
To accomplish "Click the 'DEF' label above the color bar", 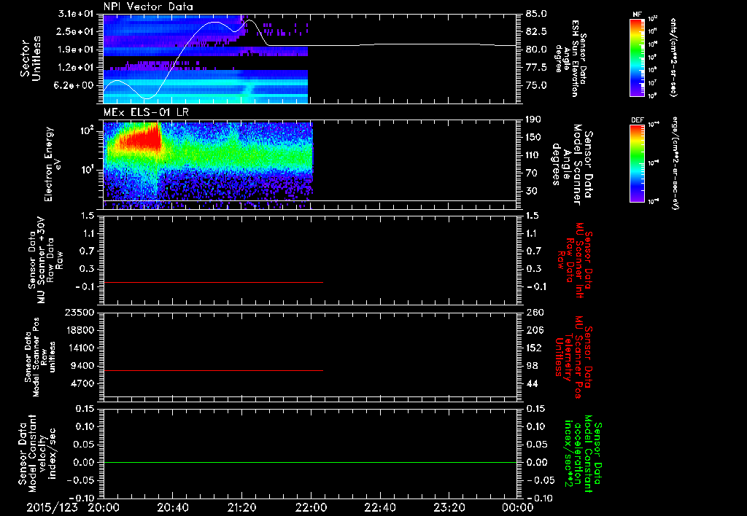I will [637, 120].
